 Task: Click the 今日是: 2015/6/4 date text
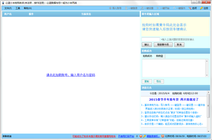tap(159, 93)
